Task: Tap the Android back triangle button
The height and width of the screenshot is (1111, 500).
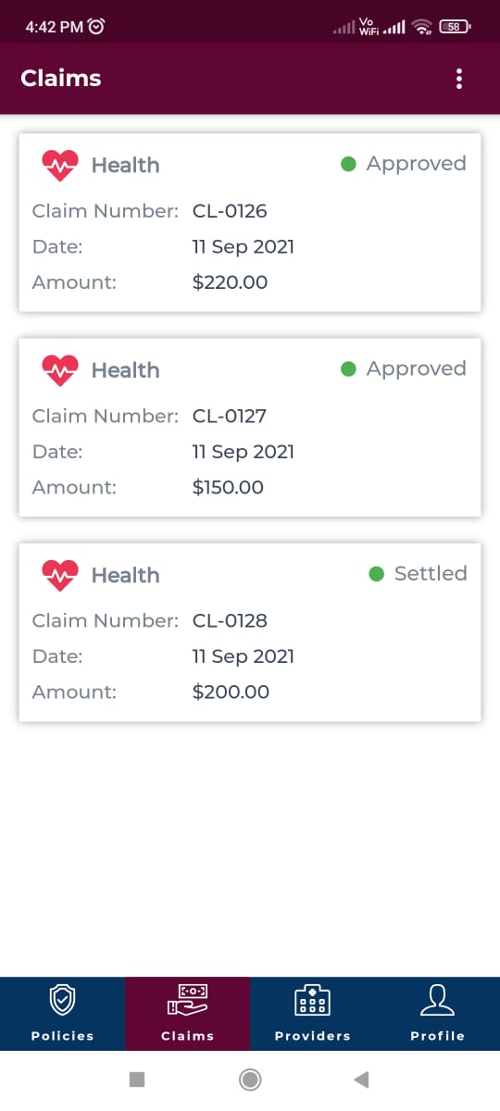Action: pyautogui.click(x=362, y=1080)
